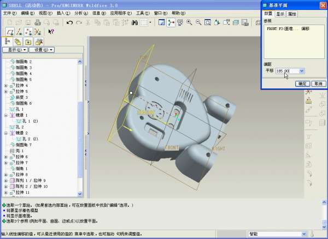Toggle datum planes display on/off
Viewport: 328px width, 239px height.
(10, 32)
